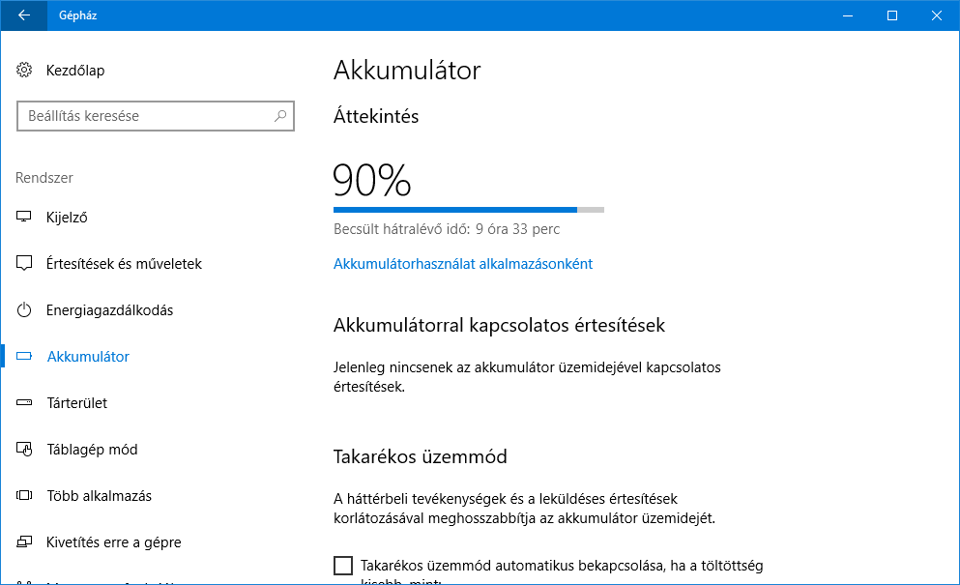
Task: Select the Kijelző monitor icon
Action: point(24,217)
